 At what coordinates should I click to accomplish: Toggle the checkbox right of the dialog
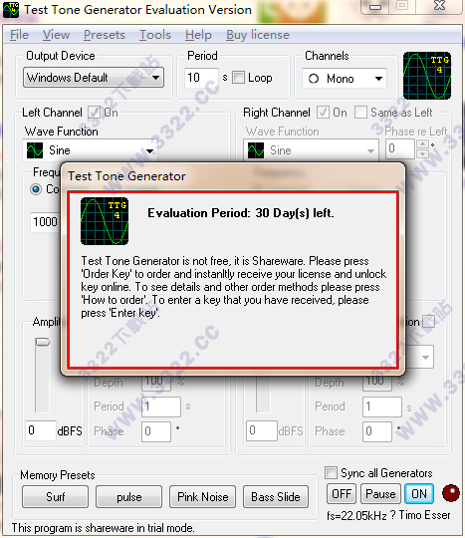[428, 322]
